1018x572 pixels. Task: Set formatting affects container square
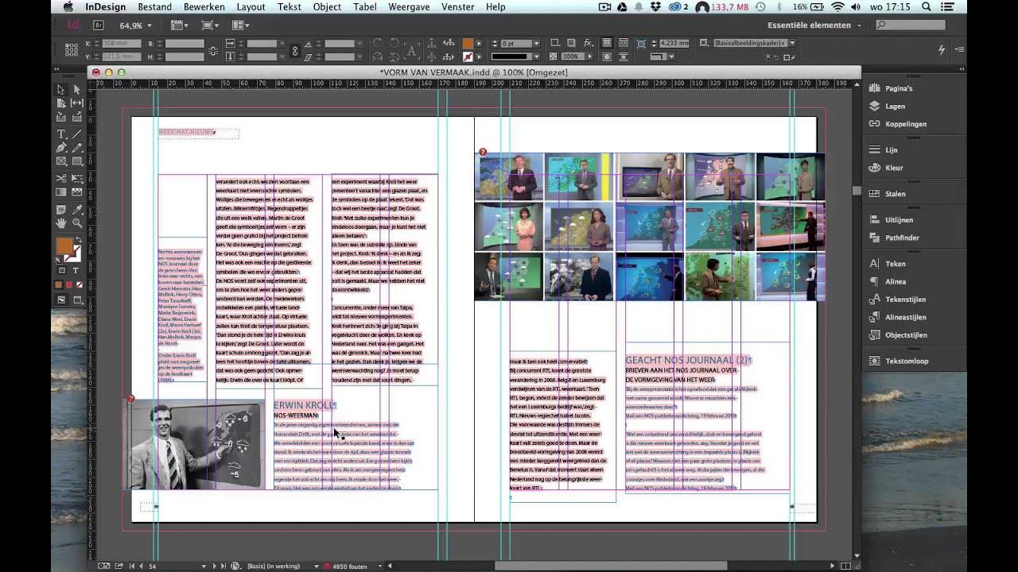point(62,270)
